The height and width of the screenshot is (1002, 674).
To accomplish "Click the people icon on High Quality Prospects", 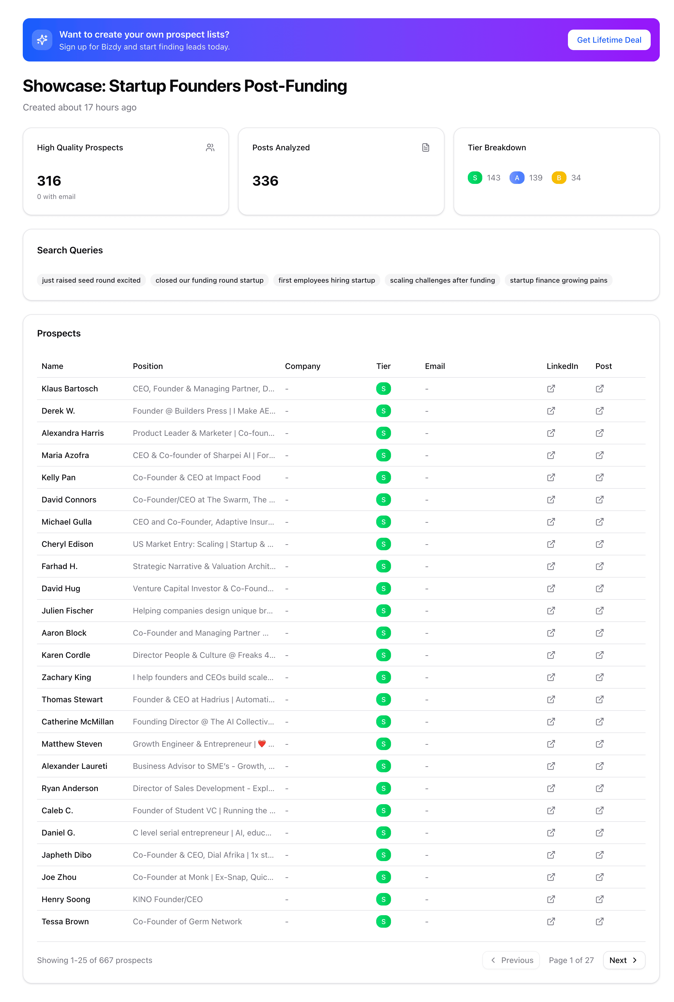I will tap(210, 147).
